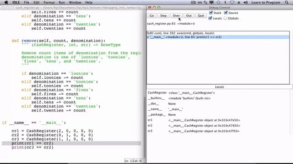Click the Quit debugger button

[201, 15]
